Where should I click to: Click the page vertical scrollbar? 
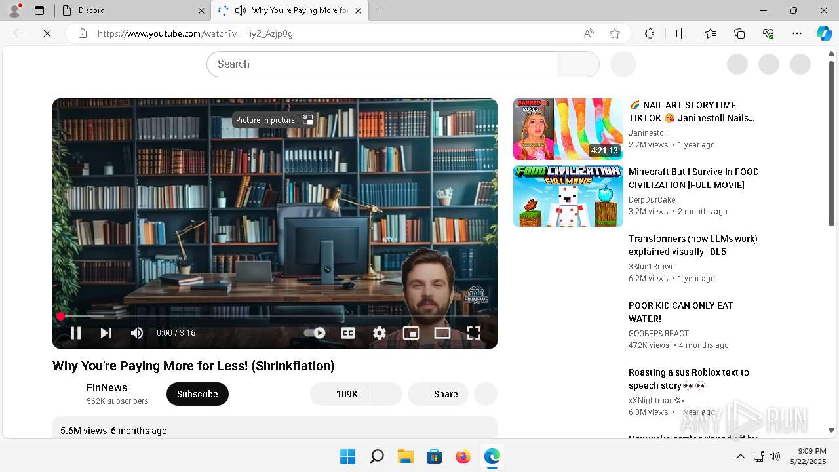tap(831, 143)
